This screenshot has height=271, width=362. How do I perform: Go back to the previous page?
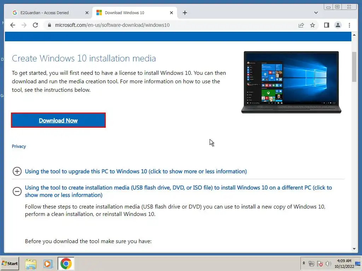13,25
